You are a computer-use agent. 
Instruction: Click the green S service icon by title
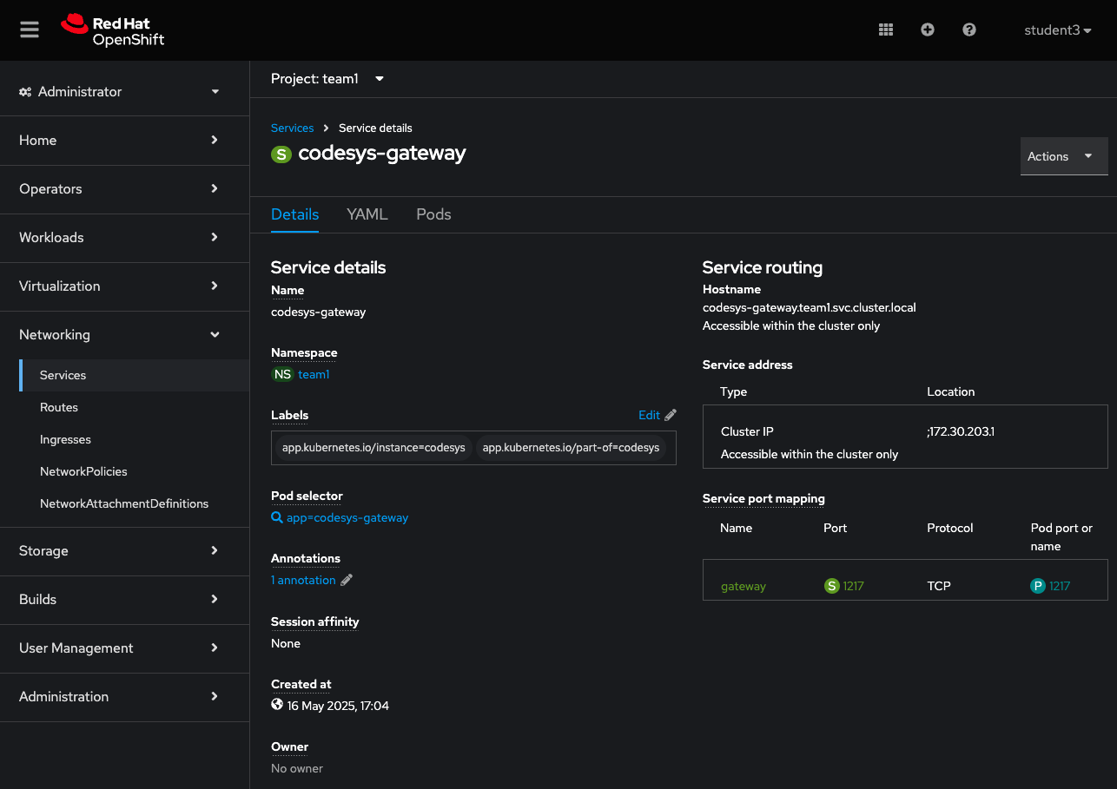(x=281, y=155)
